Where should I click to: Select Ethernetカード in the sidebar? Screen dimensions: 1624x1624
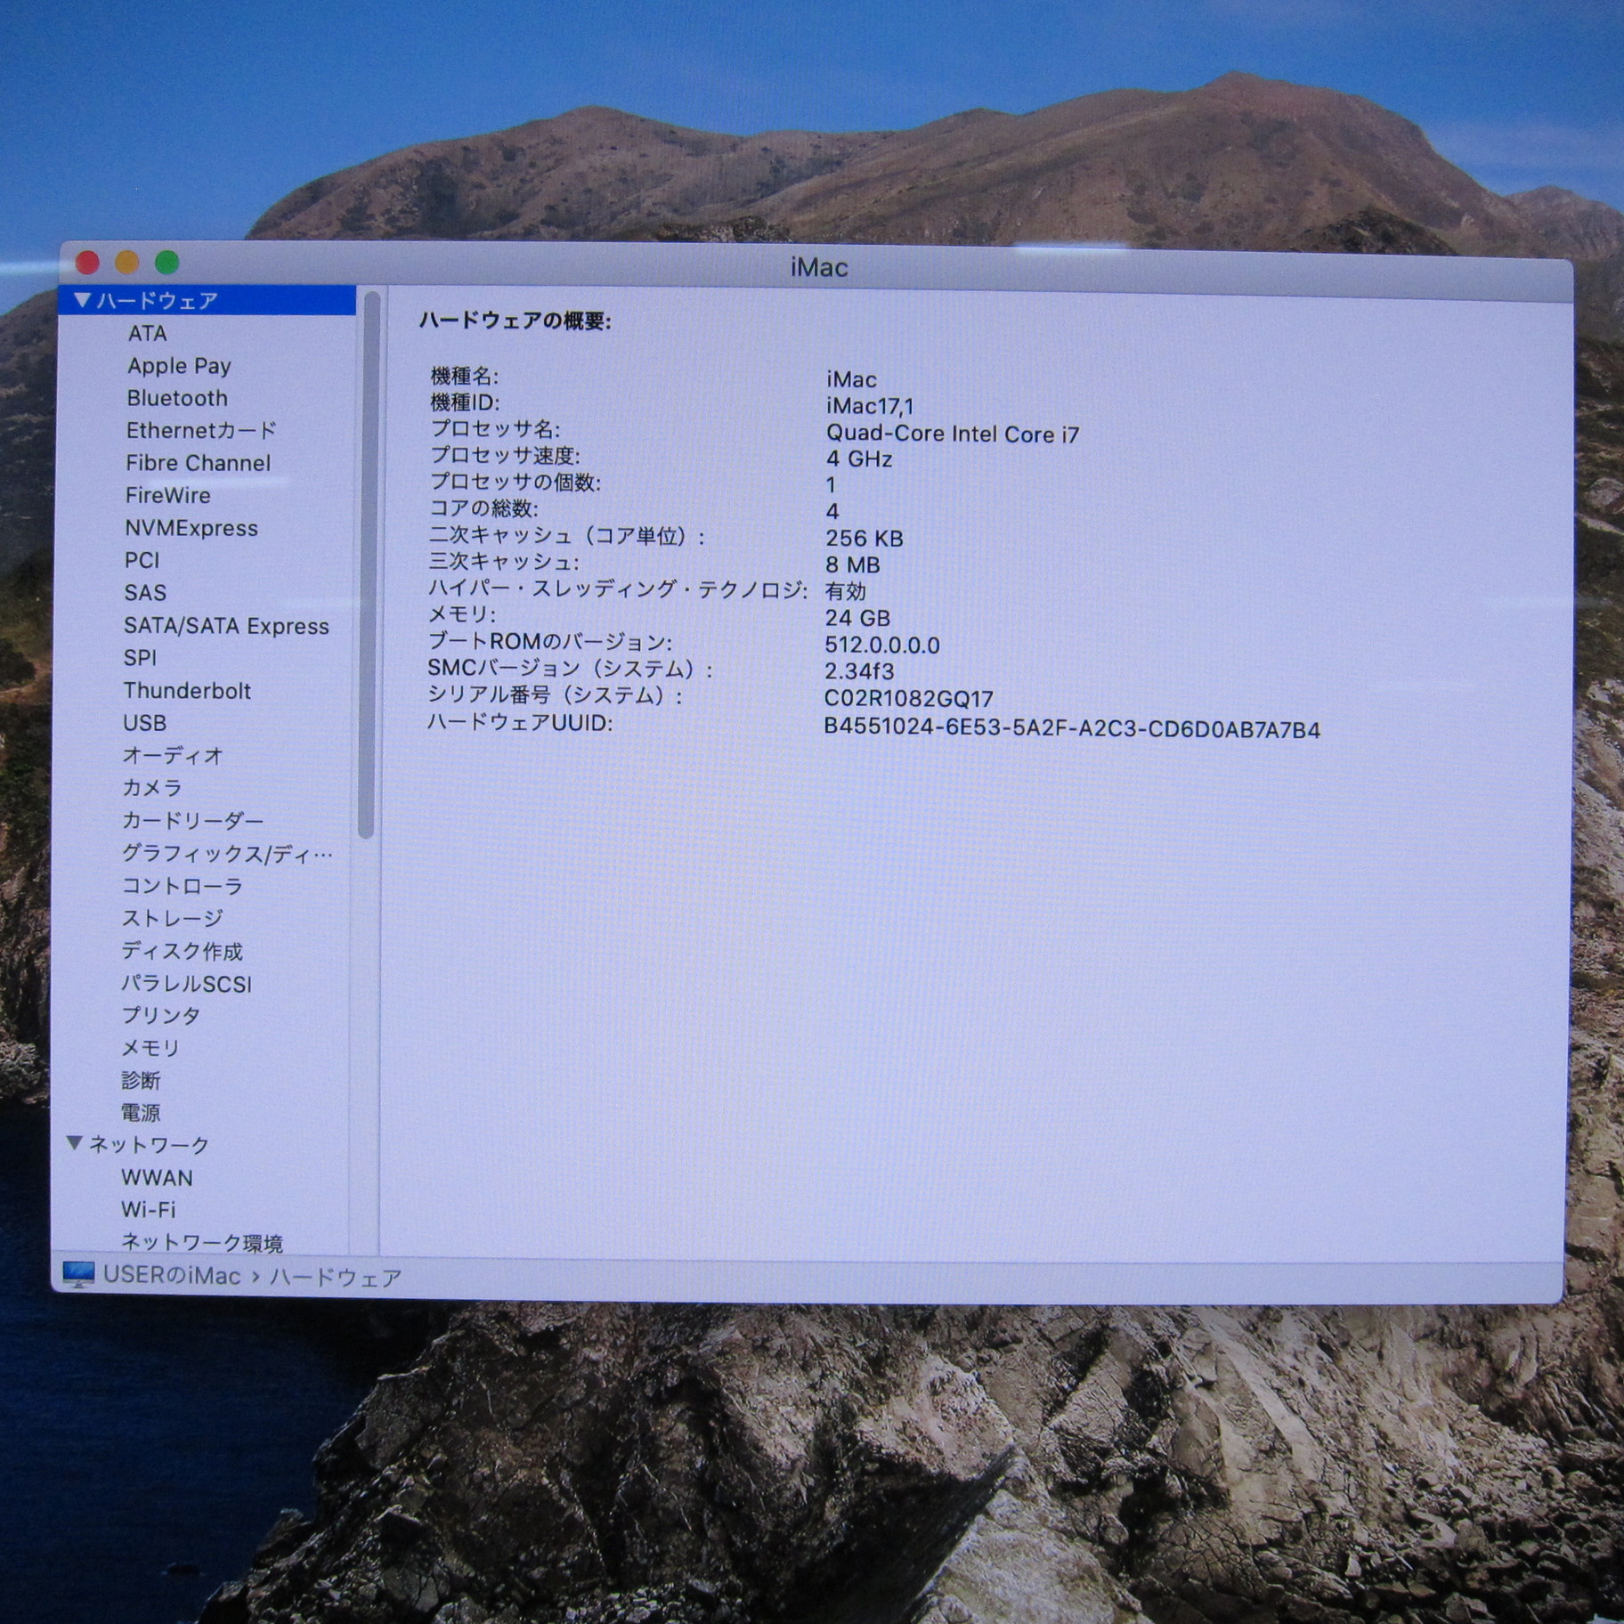pyautogui.click(x=201, y=431)
